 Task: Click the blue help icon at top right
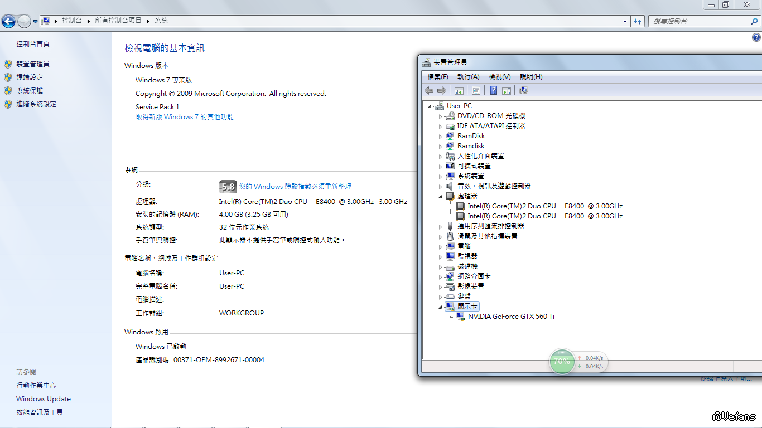click(x=756, y=38)
